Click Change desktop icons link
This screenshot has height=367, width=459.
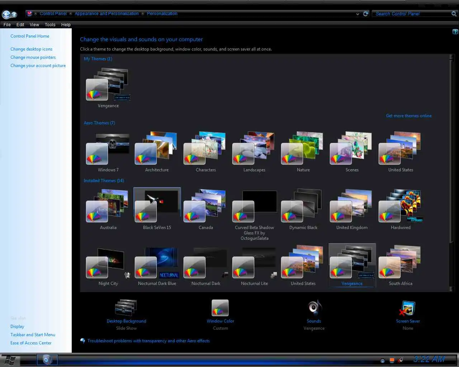coord(31,49)
